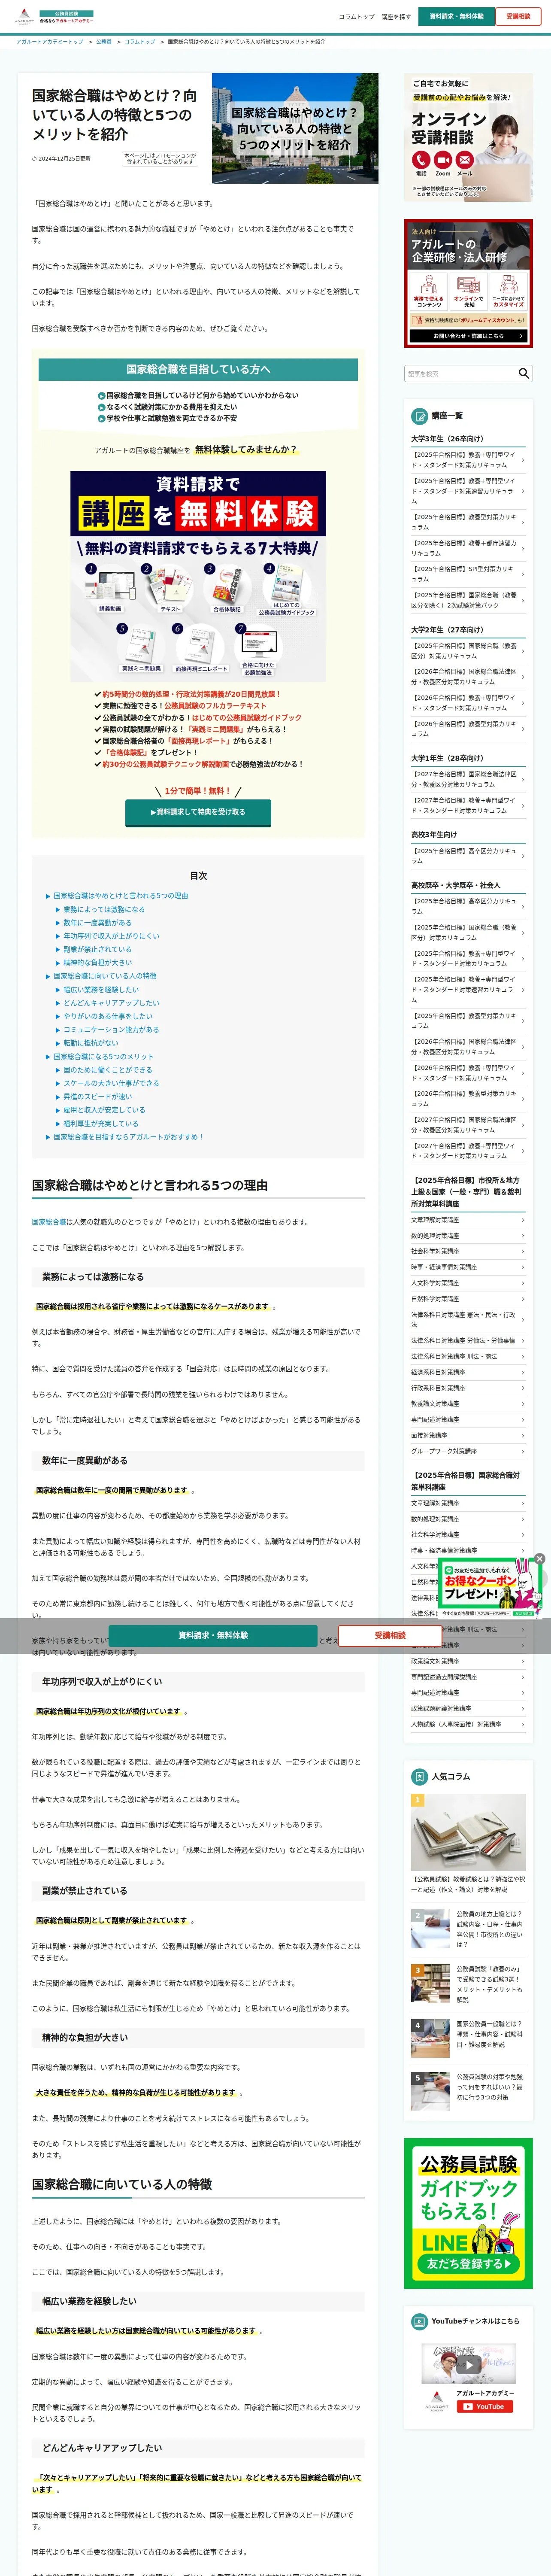
Task: Jump to 年功序列で収入が上がりにくい in contents
Action: click(111, 936)
